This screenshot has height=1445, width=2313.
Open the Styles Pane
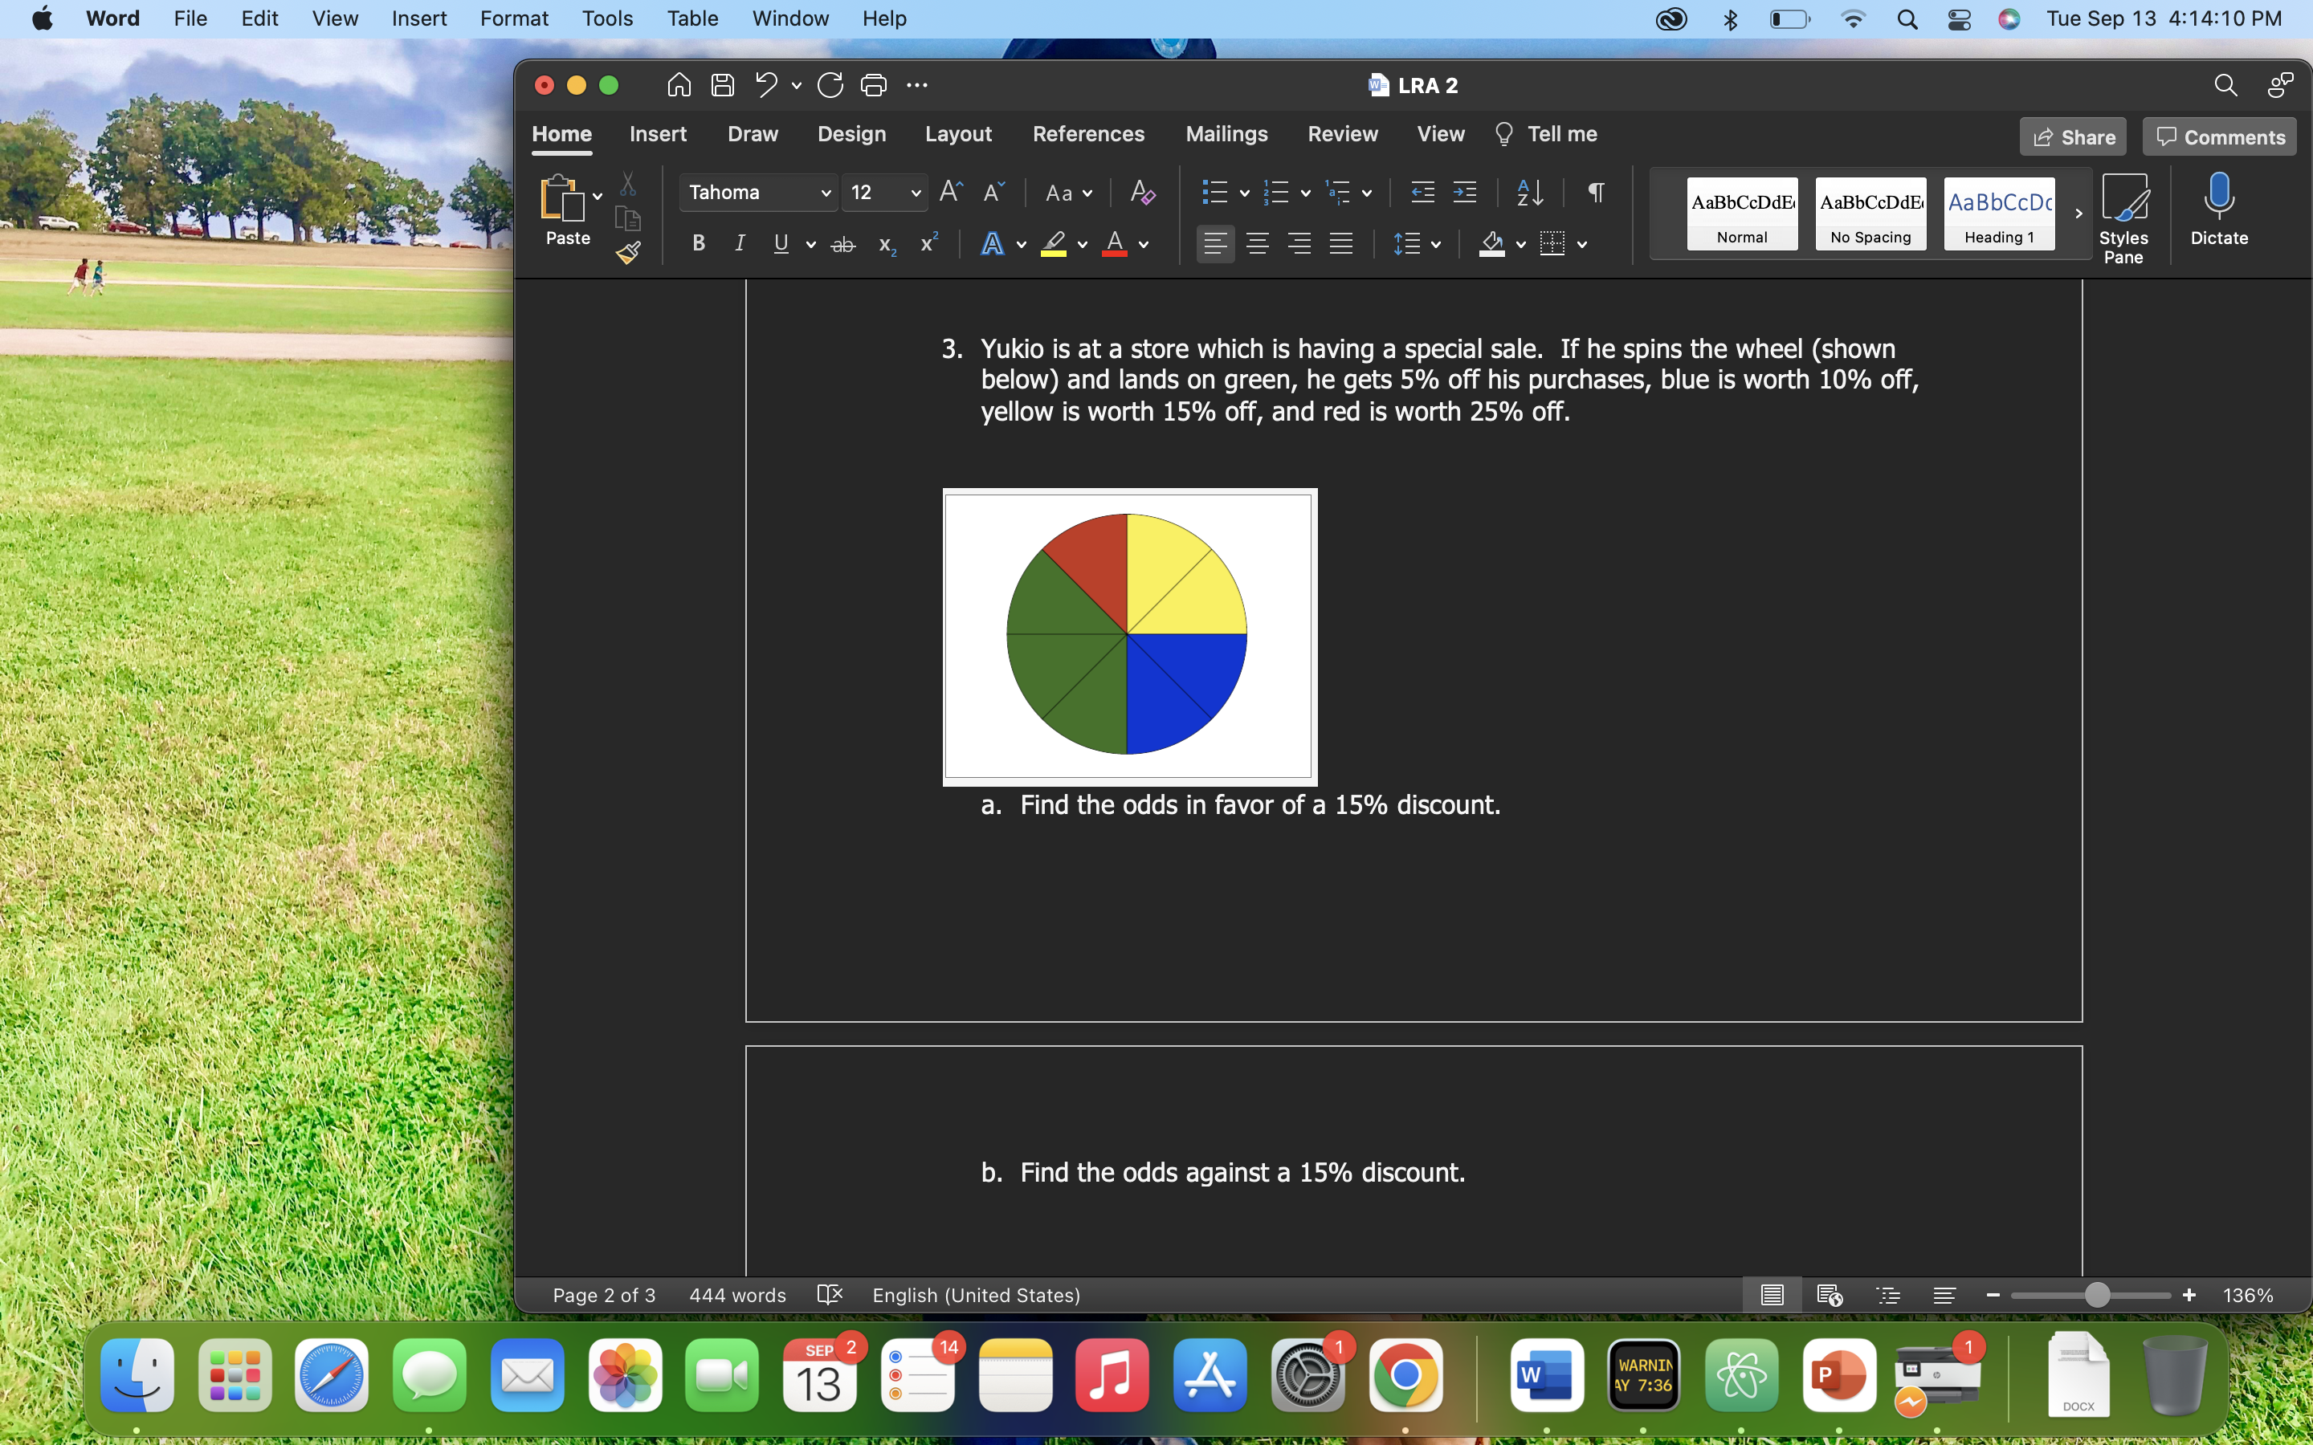click(x=2125, y=215)
